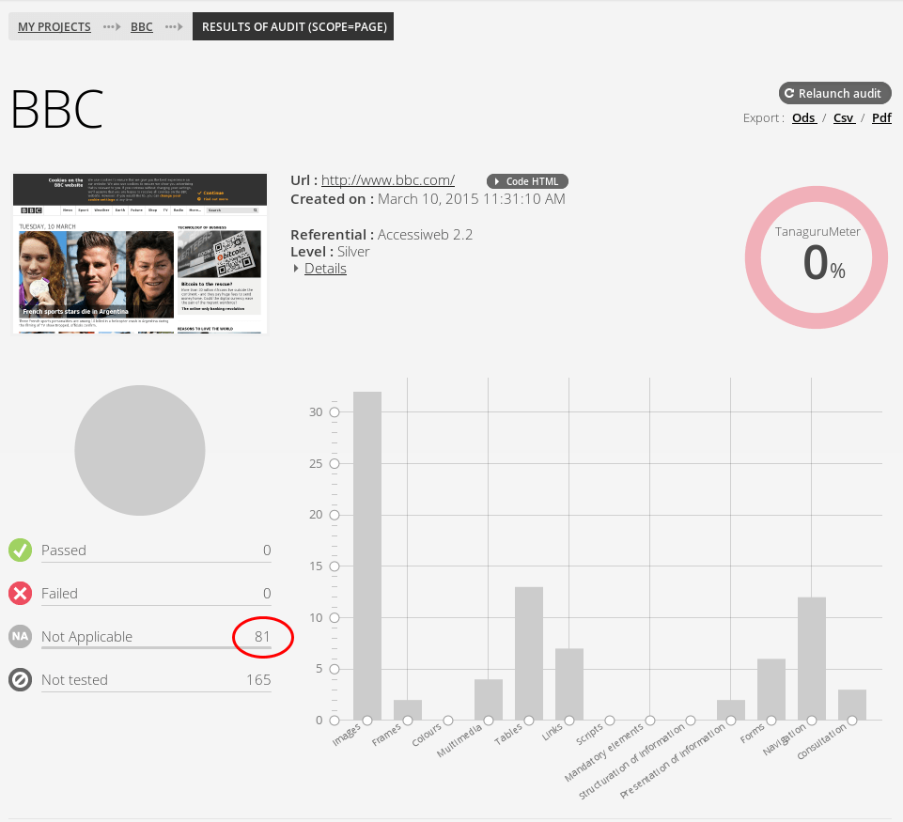Open the BBC page snapshot thumbnail
The width and height of the screenshot is (903, 822).
coord(140,254)
